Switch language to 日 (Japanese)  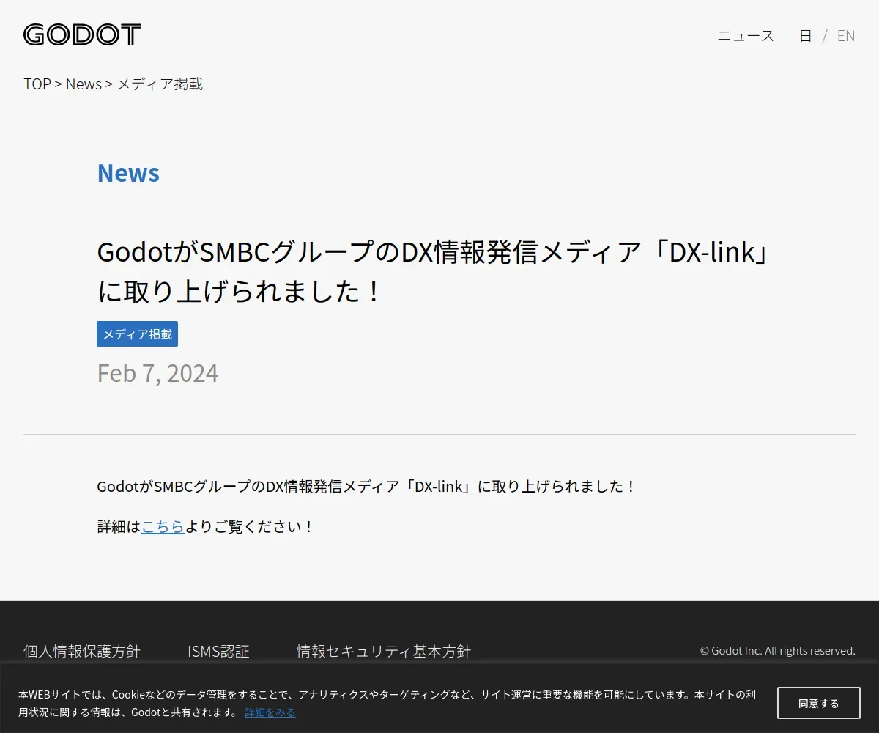805,35
